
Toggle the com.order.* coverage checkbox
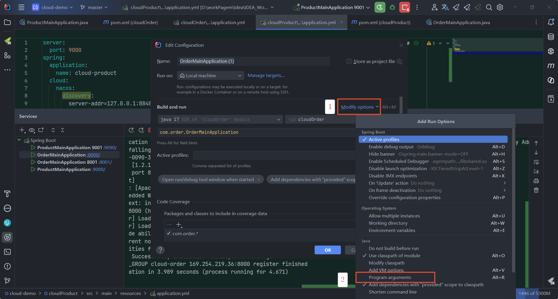point(169,233)
